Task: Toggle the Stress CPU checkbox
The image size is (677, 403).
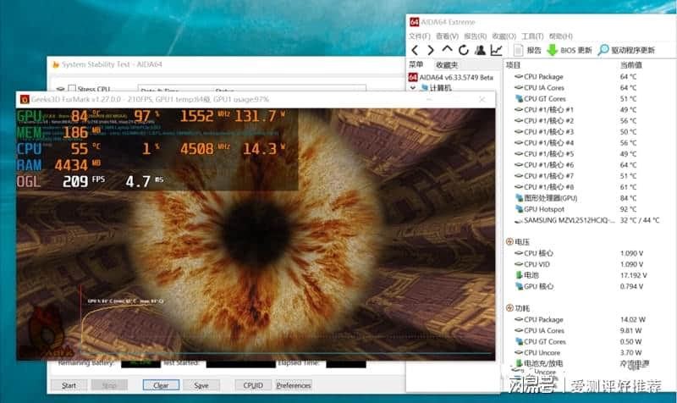Action: click(72, 89)
